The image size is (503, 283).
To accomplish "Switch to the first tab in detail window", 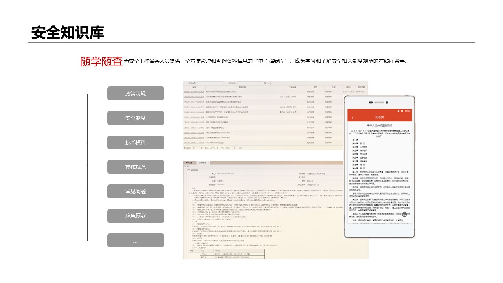I will pyautogui.click(x=188, y=162).
